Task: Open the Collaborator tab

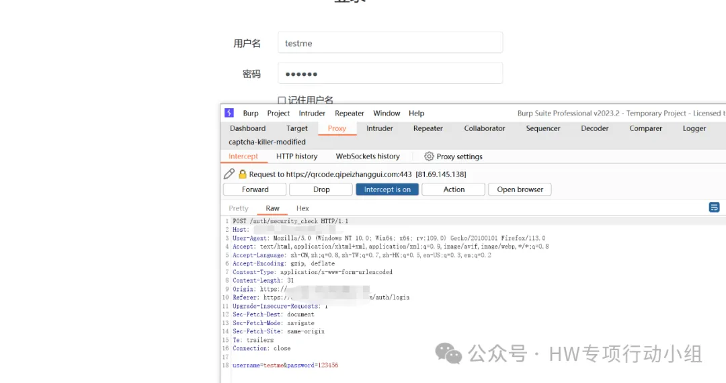Action: tap(484, 128)
